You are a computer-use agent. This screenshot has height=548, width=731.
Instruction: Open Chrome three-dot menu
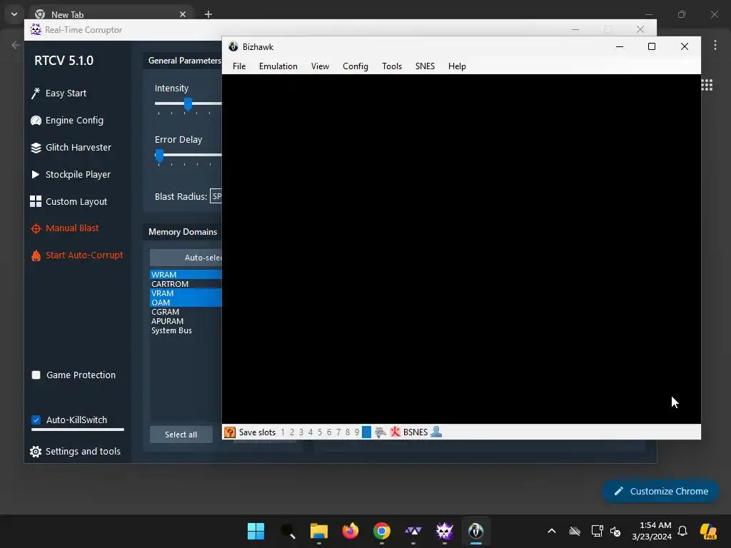[715, 45]
